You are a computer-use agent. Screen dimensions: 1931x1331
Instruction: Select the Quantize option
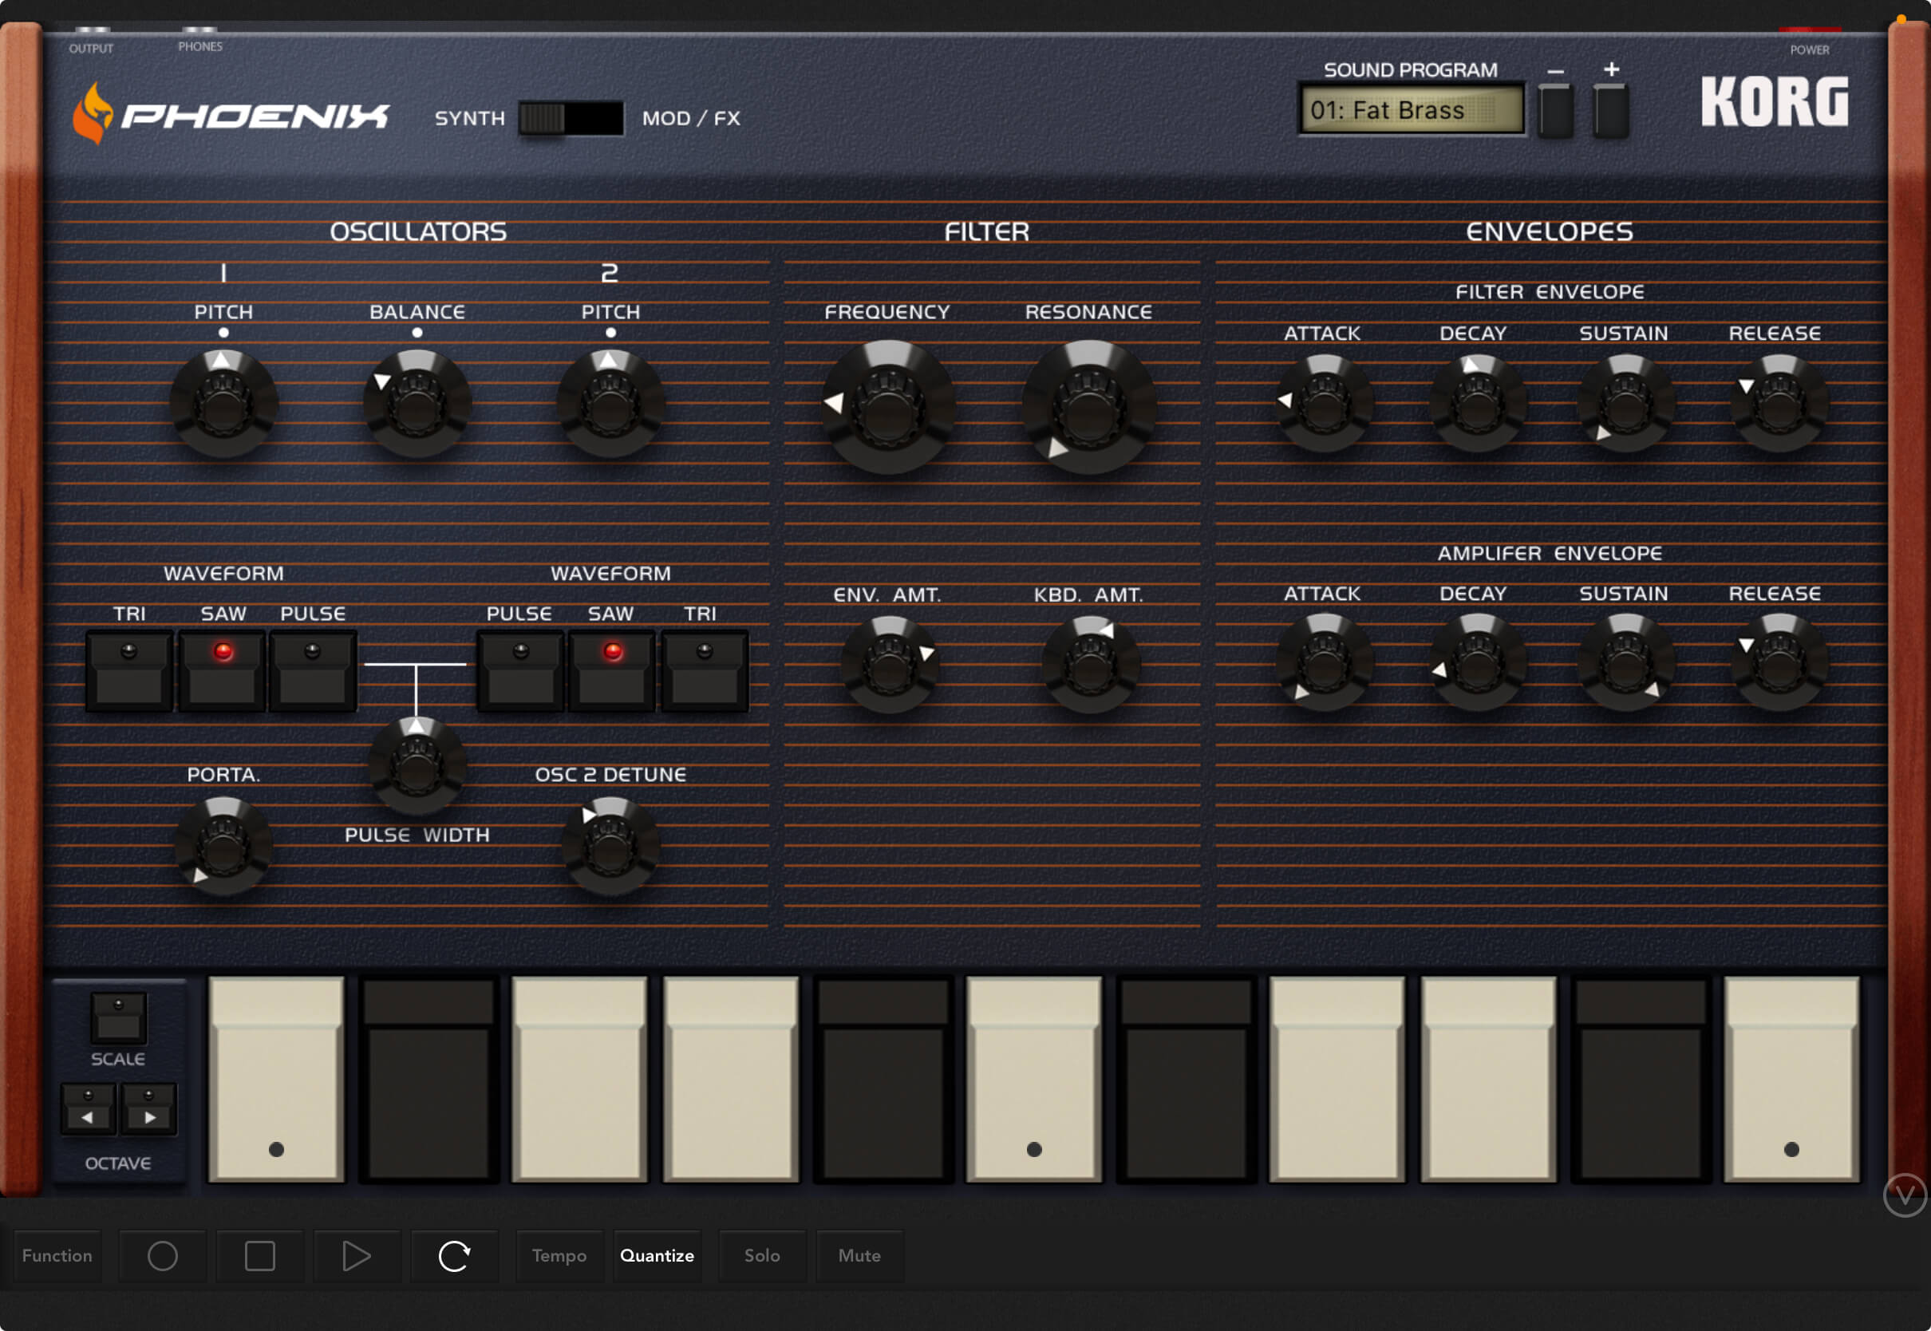pyautogui.click(x=657, y=1256)
